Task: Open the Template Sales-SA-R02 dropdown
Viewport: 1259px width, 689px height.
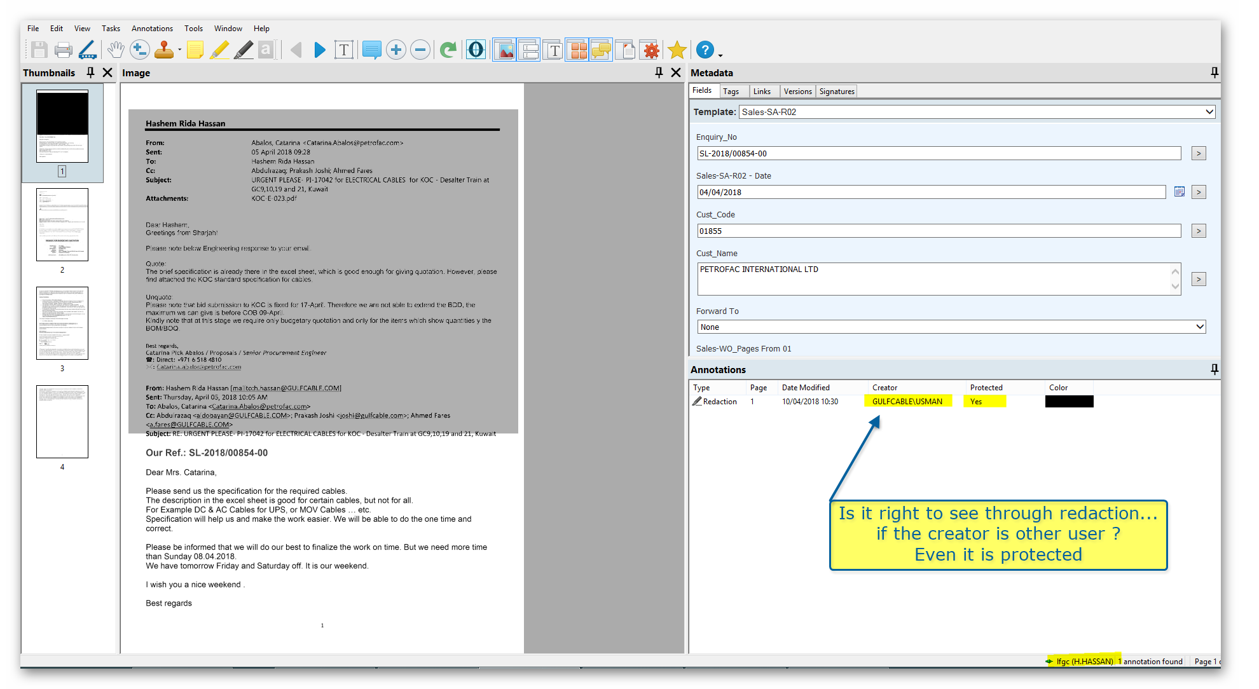Action: [x=1209, y=112]
